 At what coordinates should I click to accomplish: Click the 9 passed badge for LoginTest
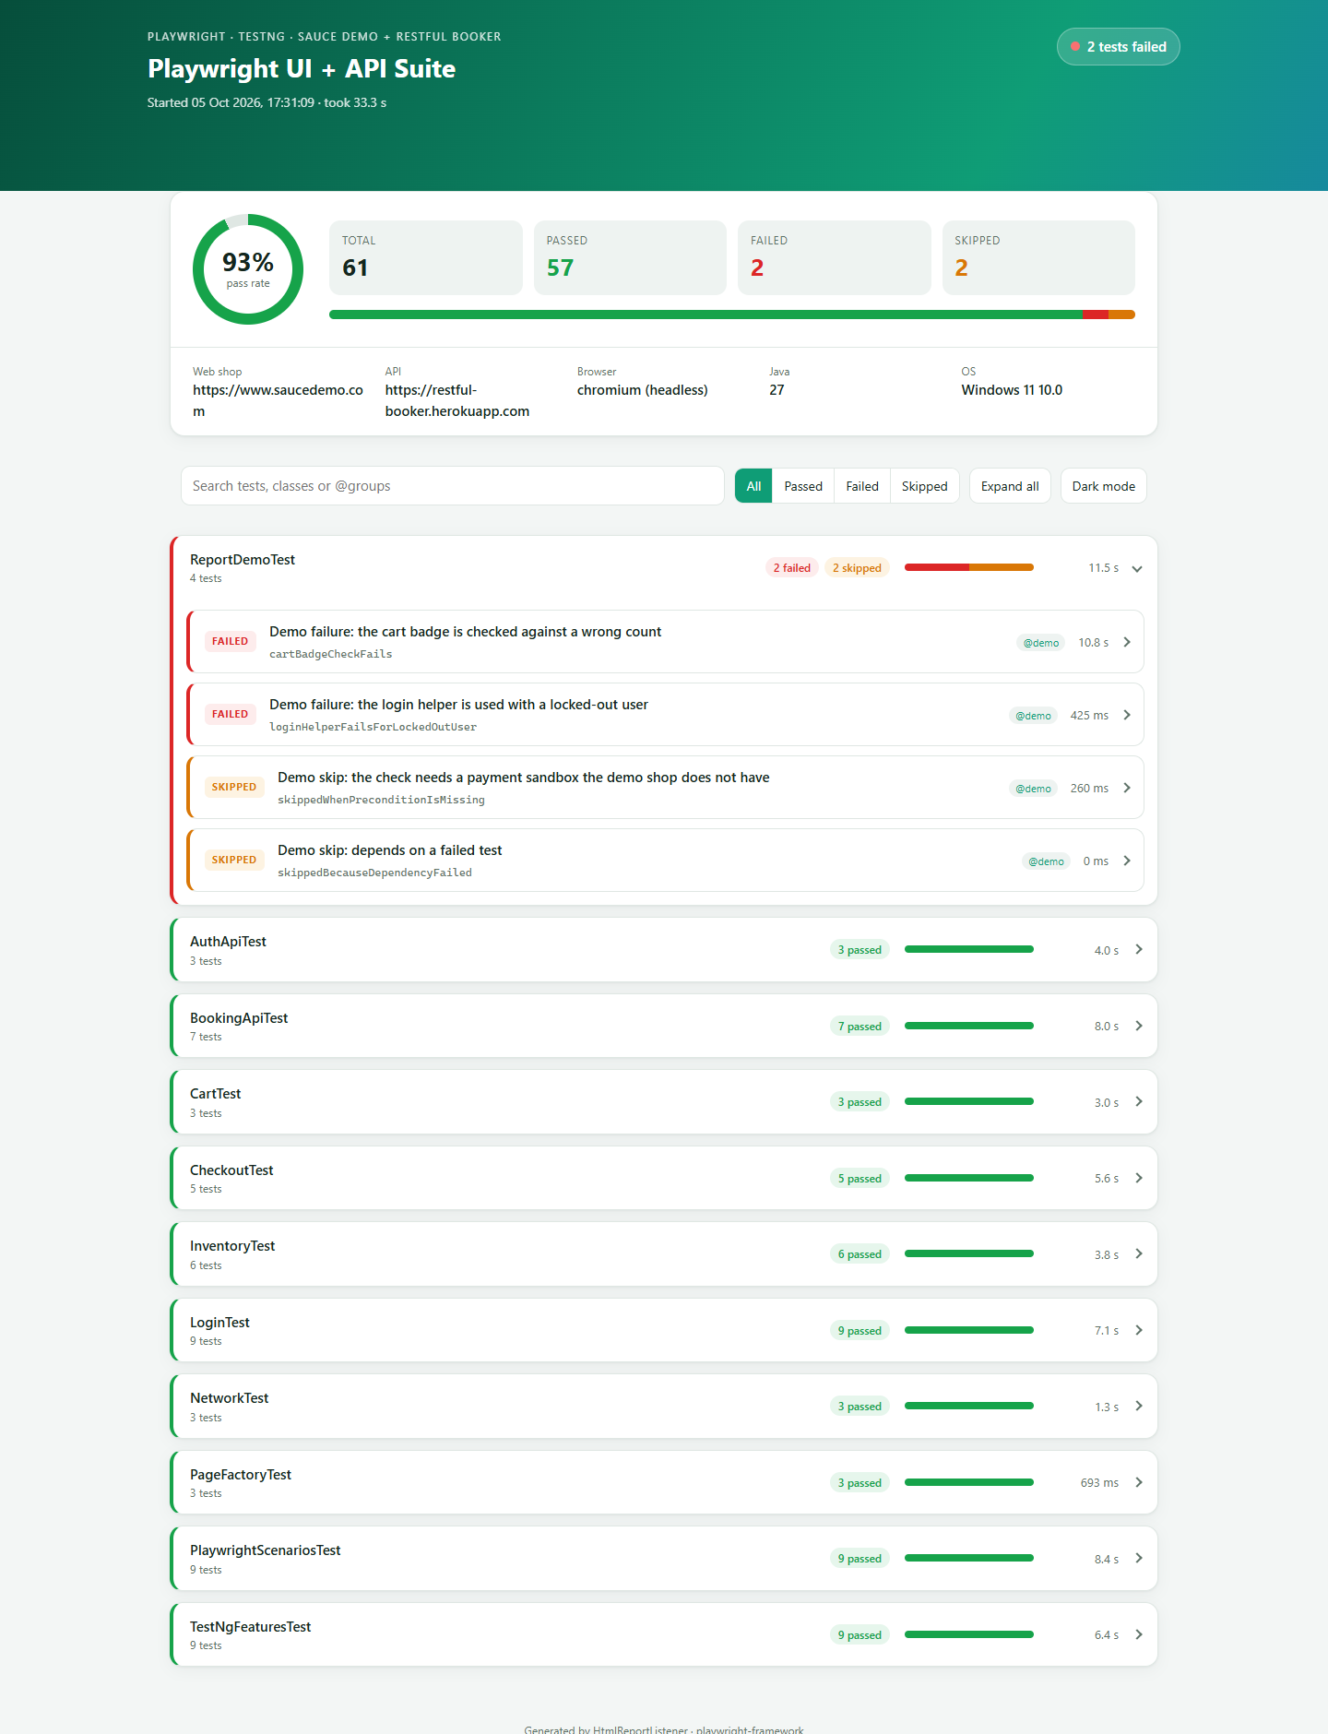click(860, 1331)
